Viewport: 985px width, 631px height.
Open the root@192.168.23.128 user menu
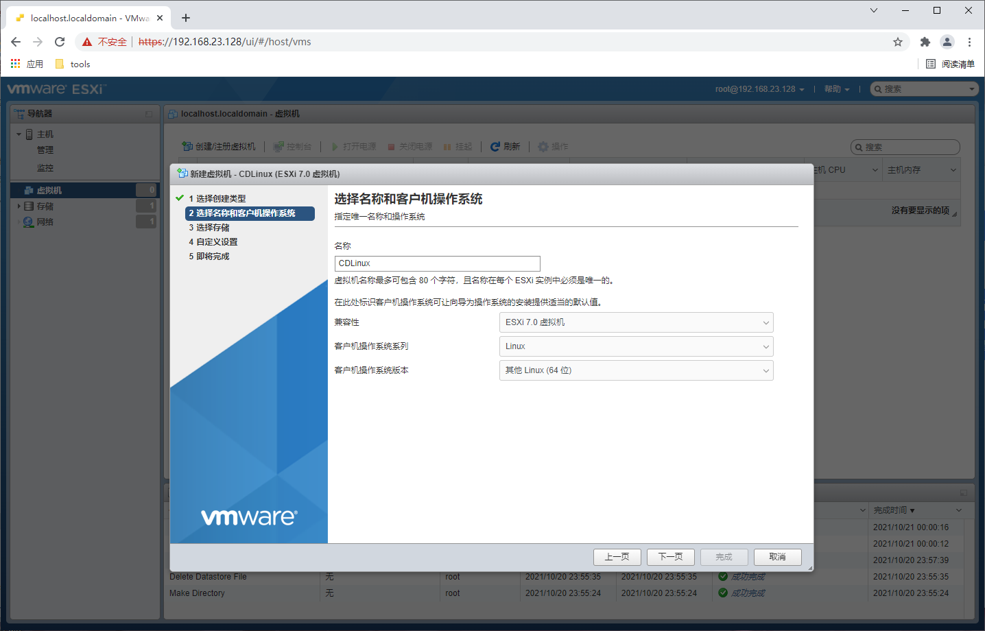[x=759, y=89]
